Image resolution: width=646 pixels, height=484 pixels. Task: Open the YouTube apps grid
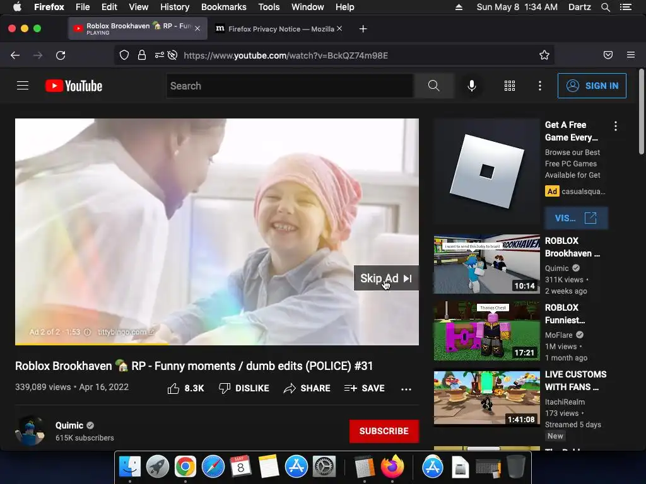[510, 86]
